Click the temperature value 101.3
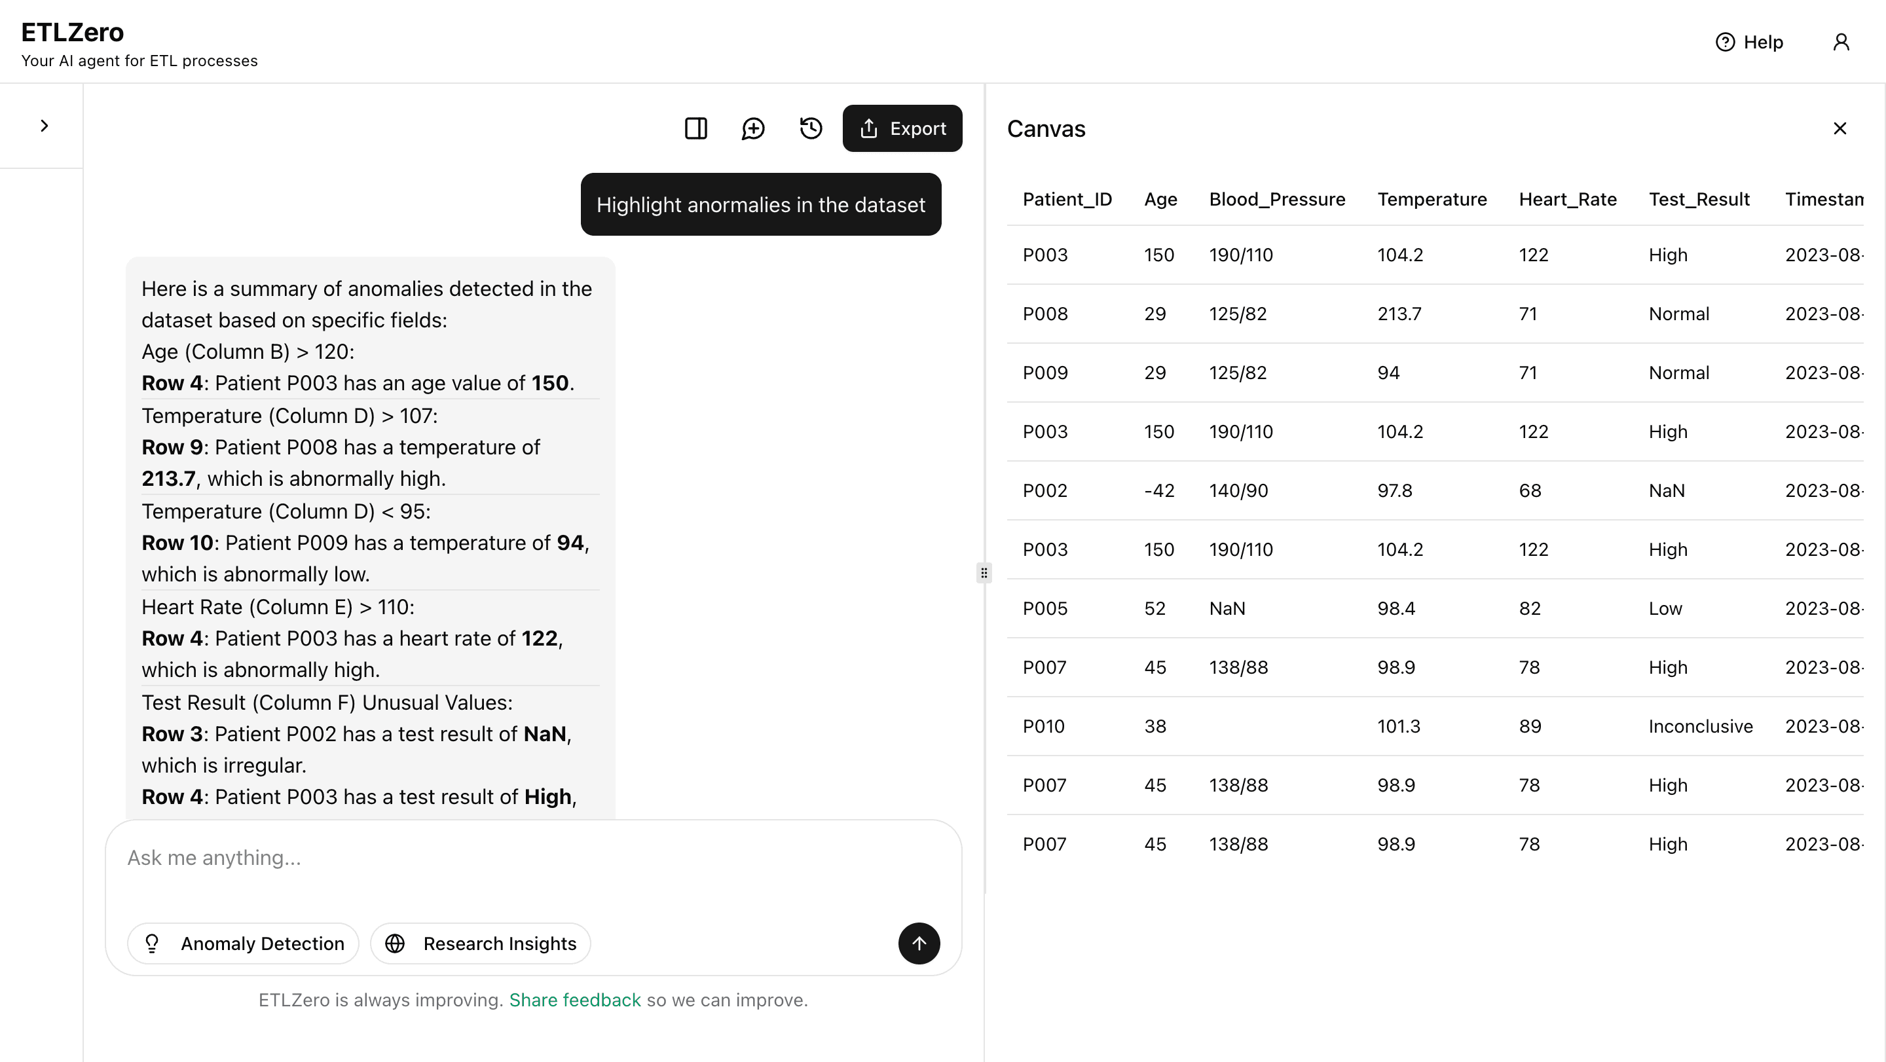Image resolution: width=1886 pixels, height=1062 pixels. [x=1398, y=726]
